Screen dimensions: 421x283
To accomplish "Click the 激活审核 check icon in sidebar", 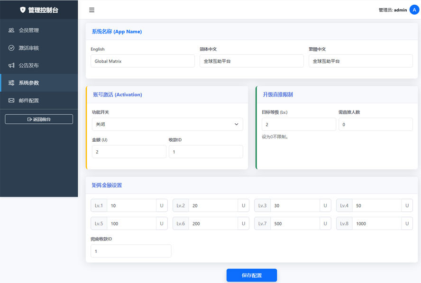I will coord(11,48).
